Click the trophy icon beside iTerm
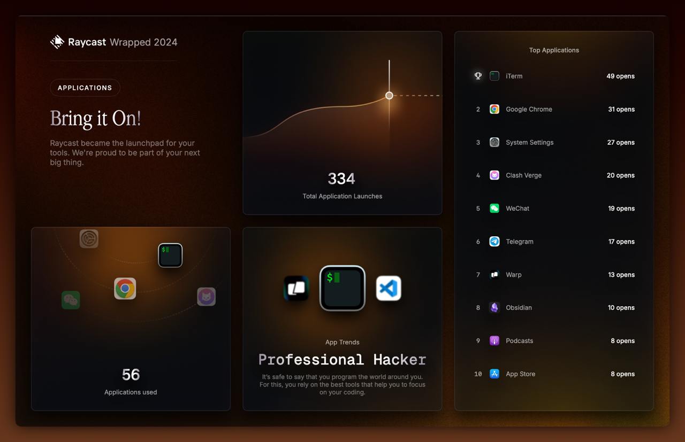685x442 pixels. (478, 76)
